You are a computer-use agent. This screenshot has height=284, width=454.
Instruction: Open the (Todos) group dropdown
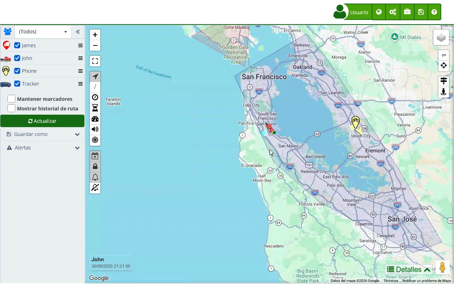click(43, 32)
